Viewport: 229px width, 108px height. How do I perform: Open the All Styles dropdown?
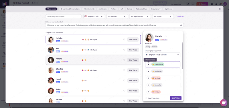coord(163,17)
